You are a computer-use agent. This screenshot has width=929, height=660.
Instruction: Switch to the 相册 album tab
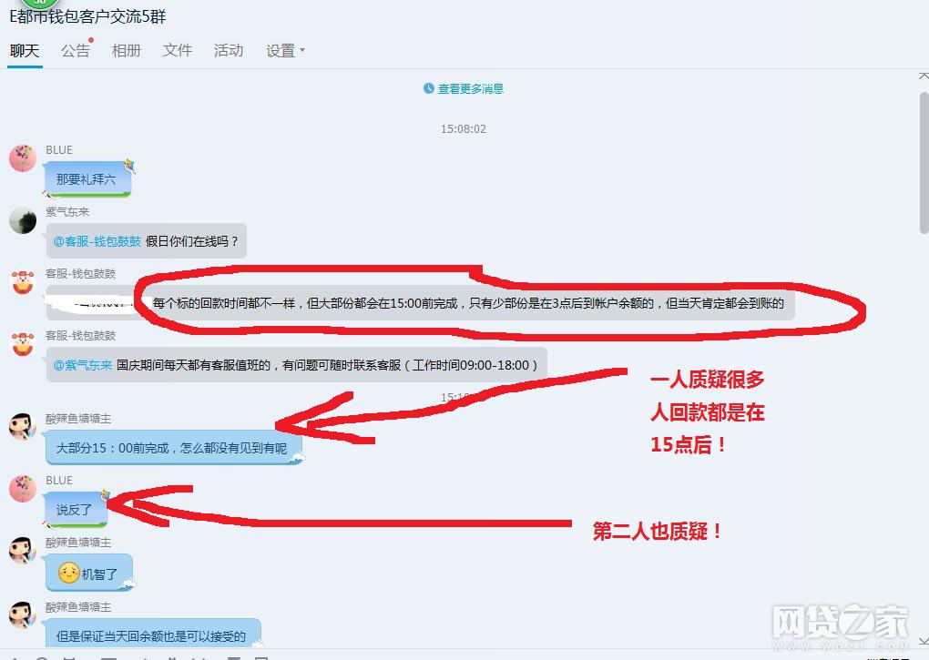(127, 50)
